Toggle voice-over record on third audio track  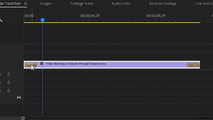click(x=9, y=91)
